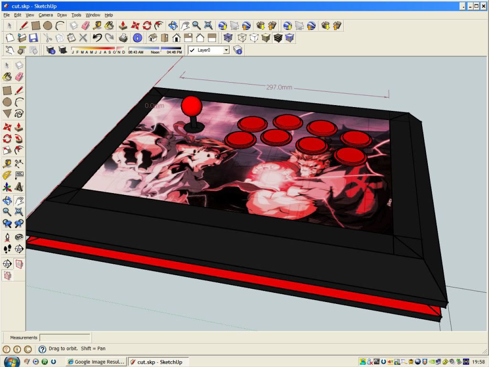Enable Hidden Line face style
The image size is (489, 367).
pos(254,38)
